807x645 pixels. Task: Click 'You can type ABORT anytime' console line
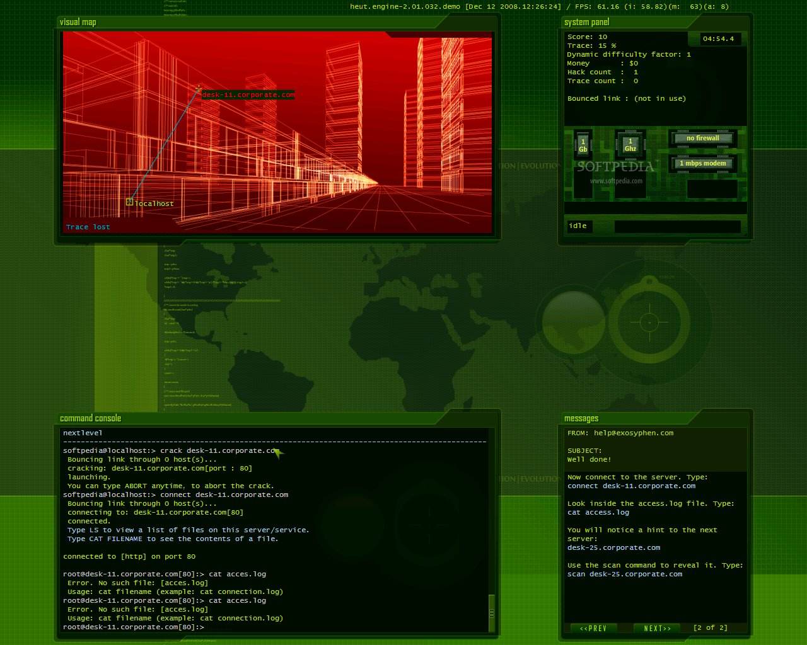point(170,486)
